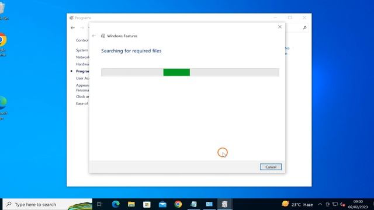
Task: Cancel the Windows Features file search
Action: pos(271,167)
